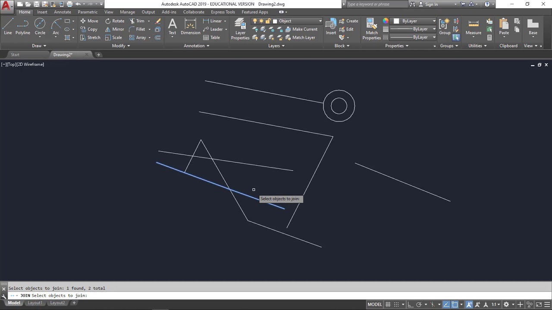Click the keyword search box in title bar
The height and width of the screenshot is (310, 552).
tap(376, 4)
